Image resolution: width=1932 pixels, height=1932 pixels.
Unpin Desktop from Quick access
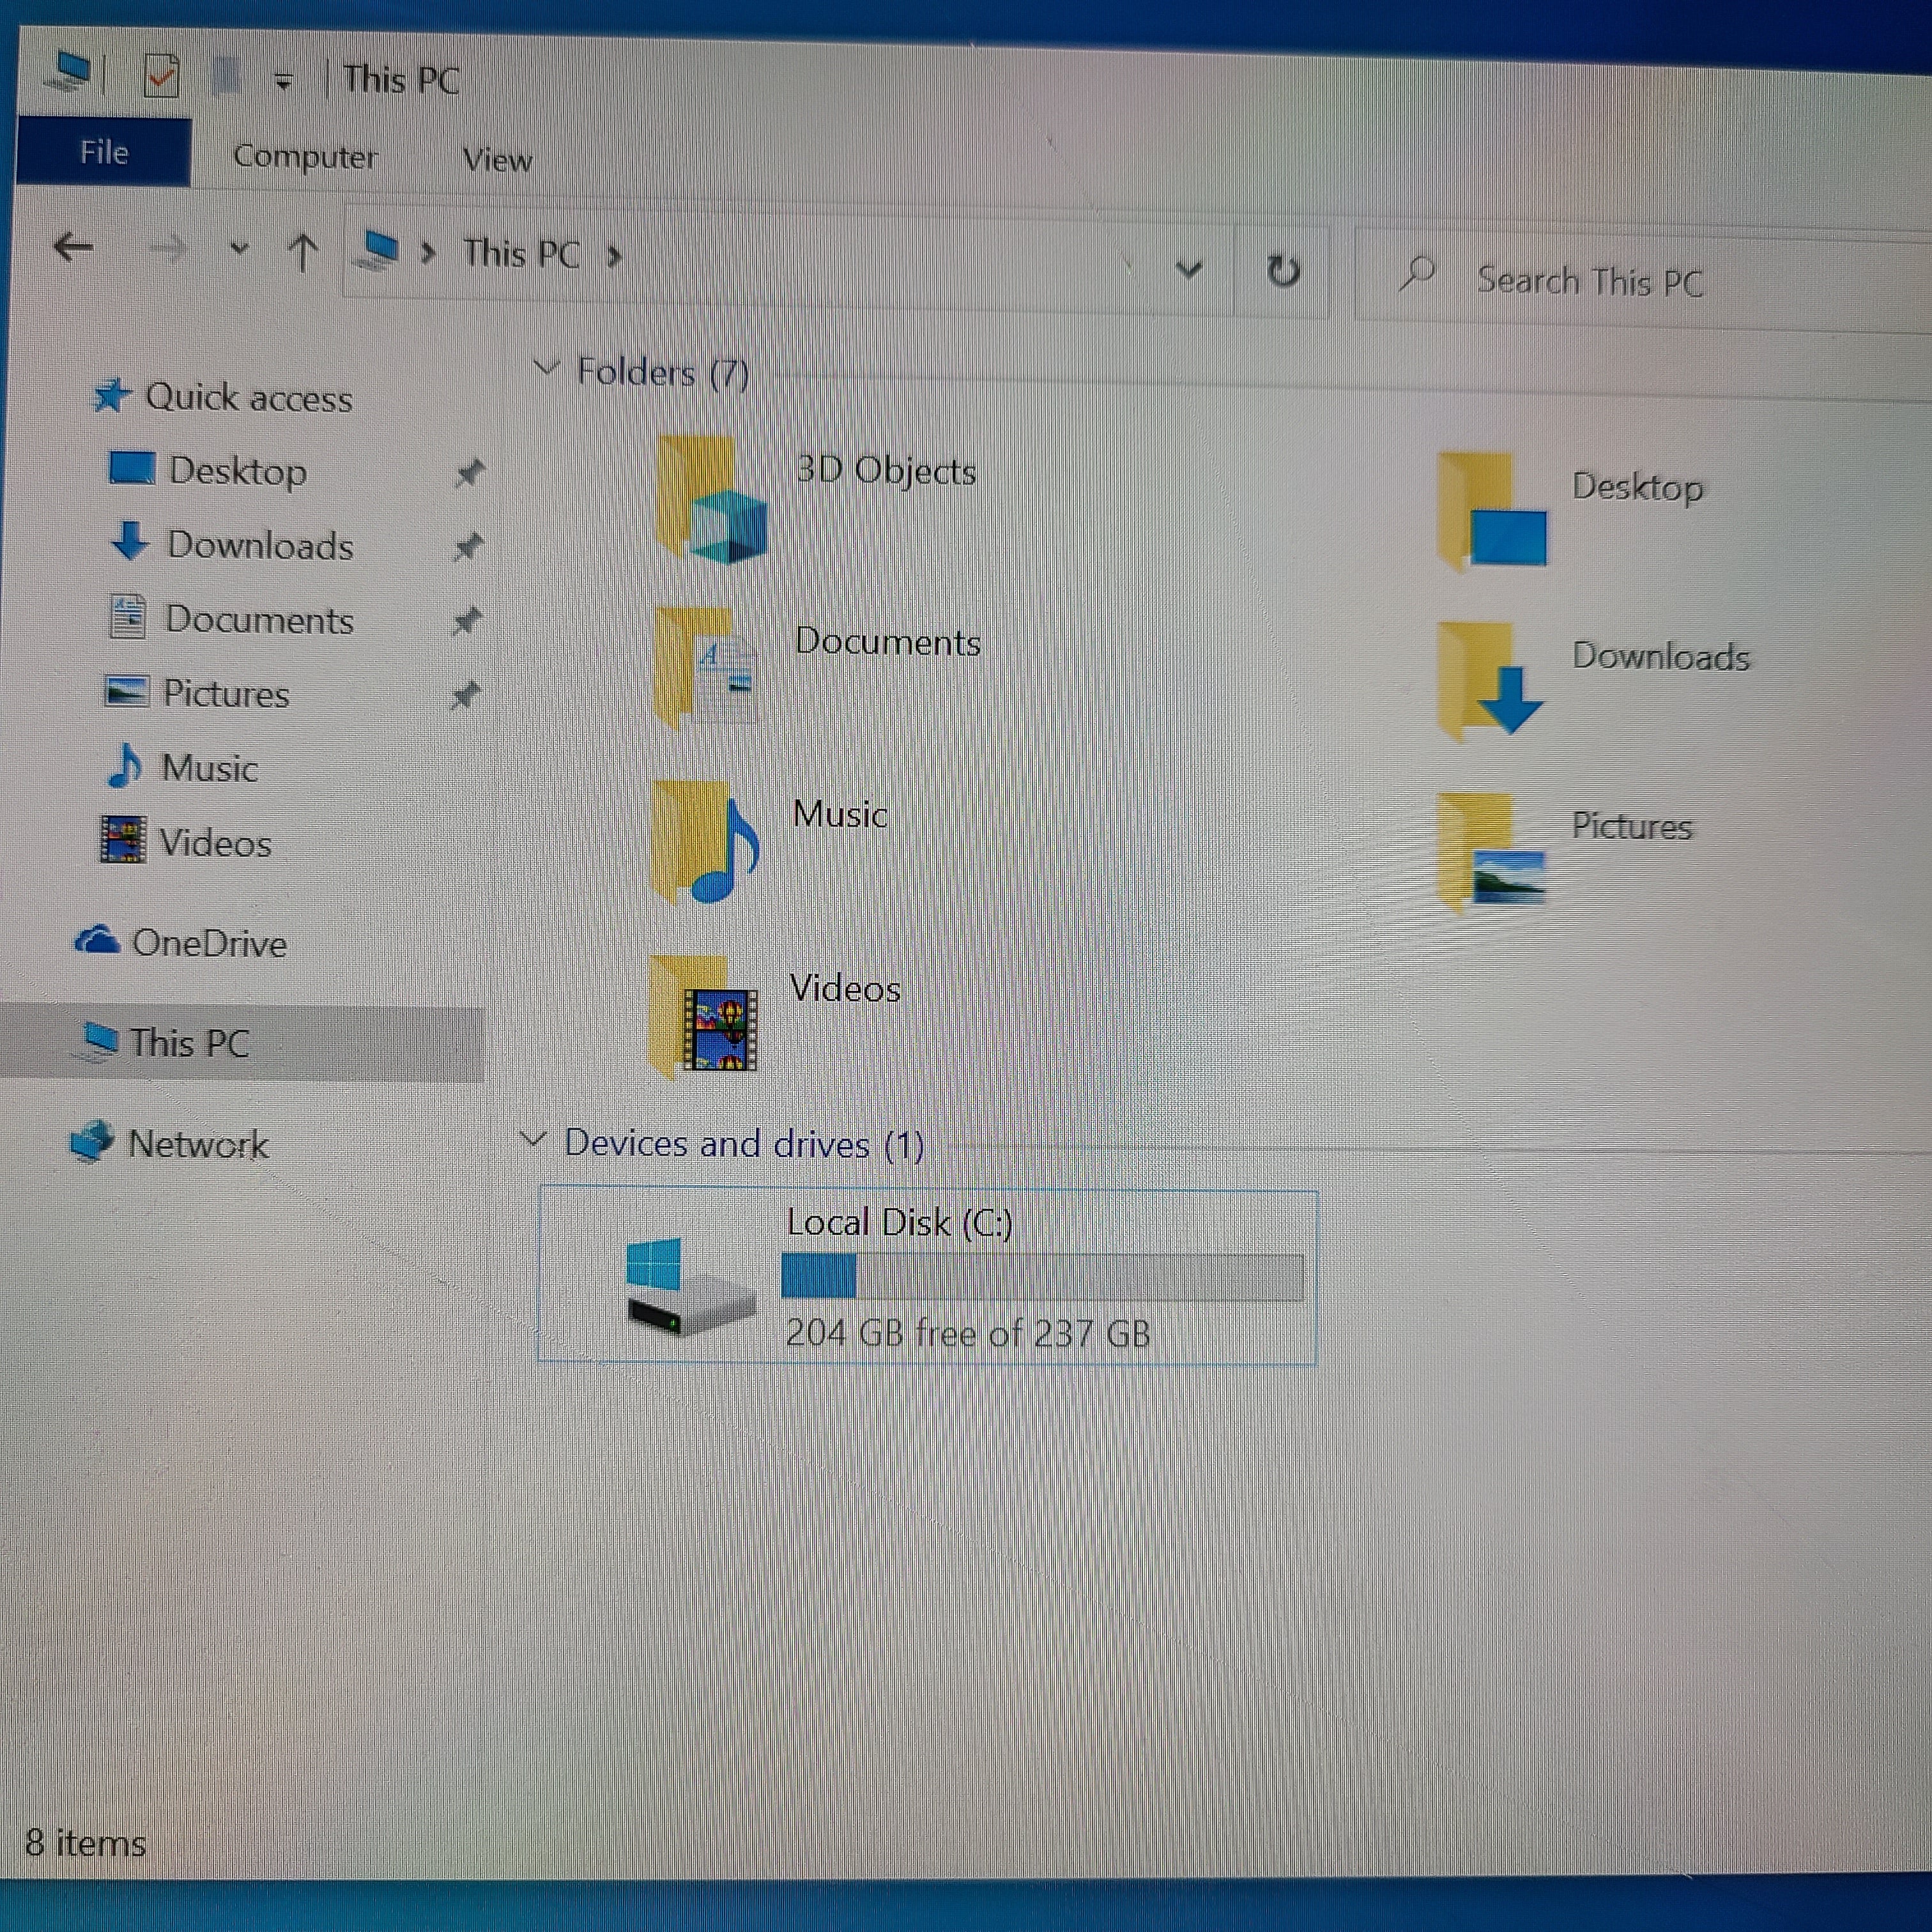click(468, 472)
